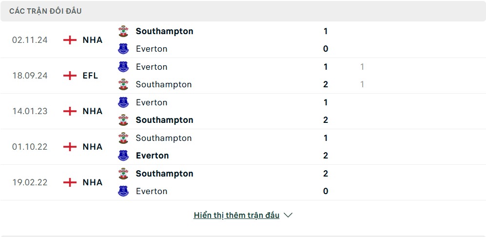Click Everton crest in 14.01.23 match

(x=123, y=102)
